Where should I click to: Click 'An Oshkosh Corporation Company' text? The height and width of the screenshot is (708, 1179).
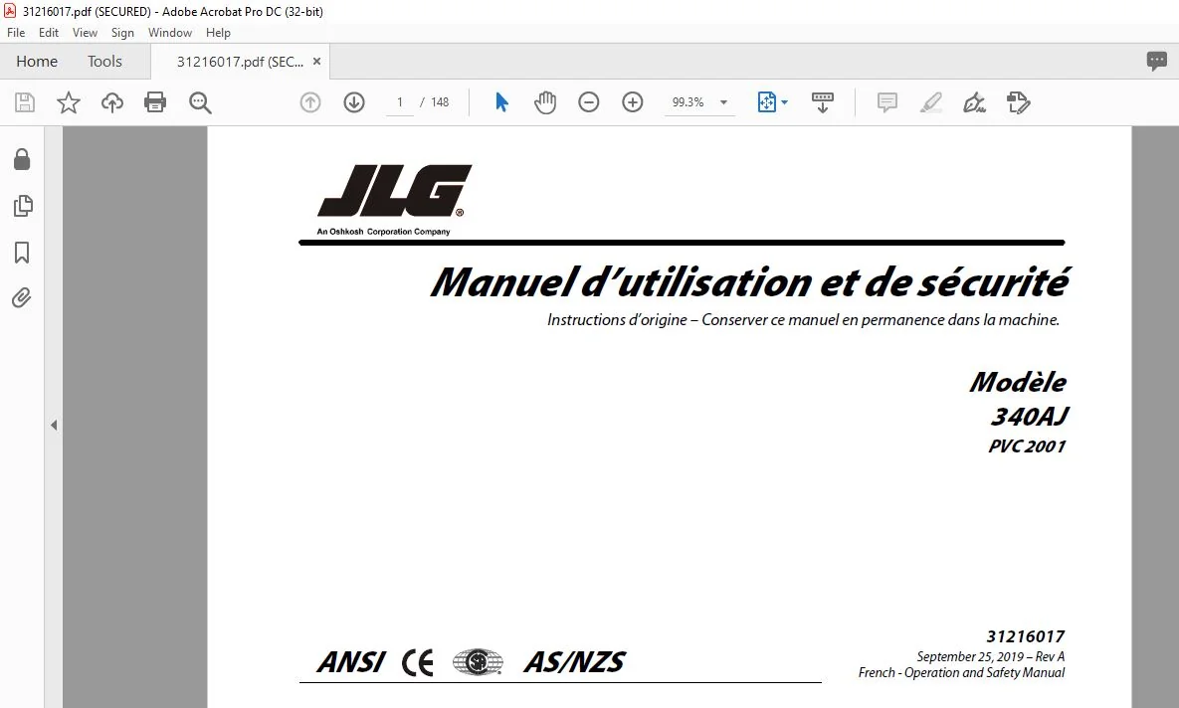pyautogui.click(x=383, y=232)
